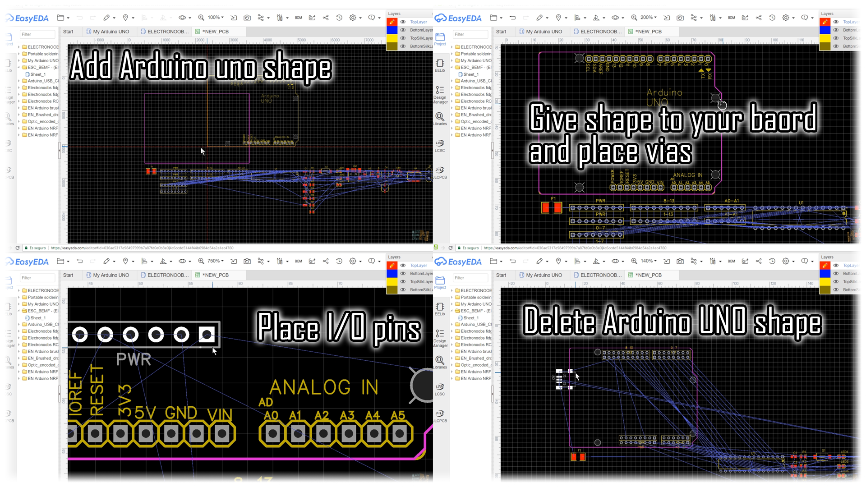Hide TopSilkLayer using its eye in the 100% view
The image size is (866, 487).
[403, 38]
